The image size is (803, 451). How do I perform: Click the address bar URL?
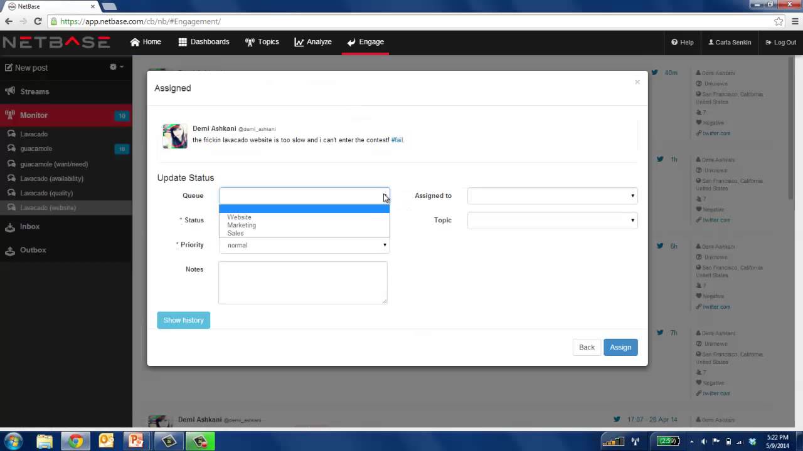click(141, 21)
